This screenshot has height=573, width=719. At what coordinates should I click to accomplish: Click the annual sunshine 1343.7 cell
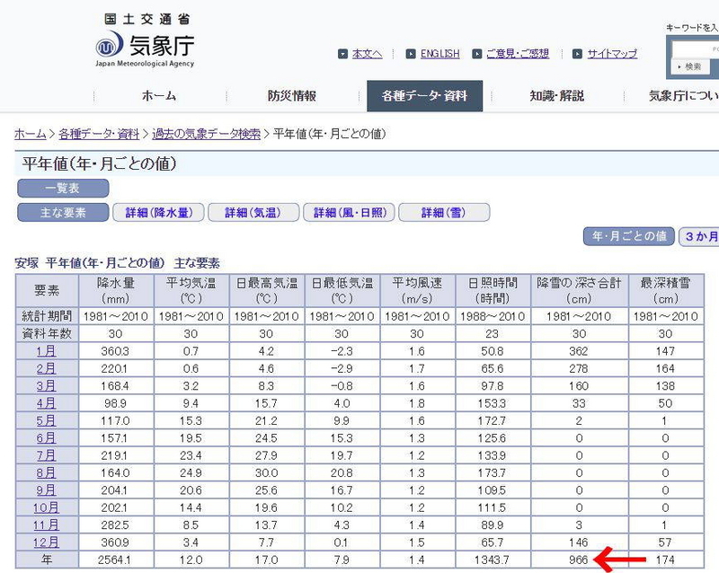[x=492, y=560]
